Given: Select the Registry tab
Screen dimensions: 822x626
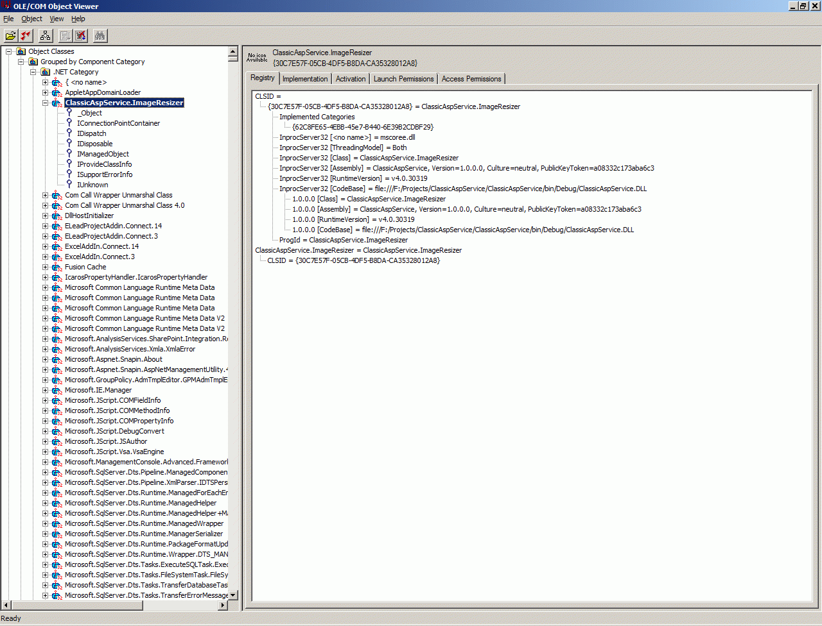Looking at the screenshot, I should (263, 78).
